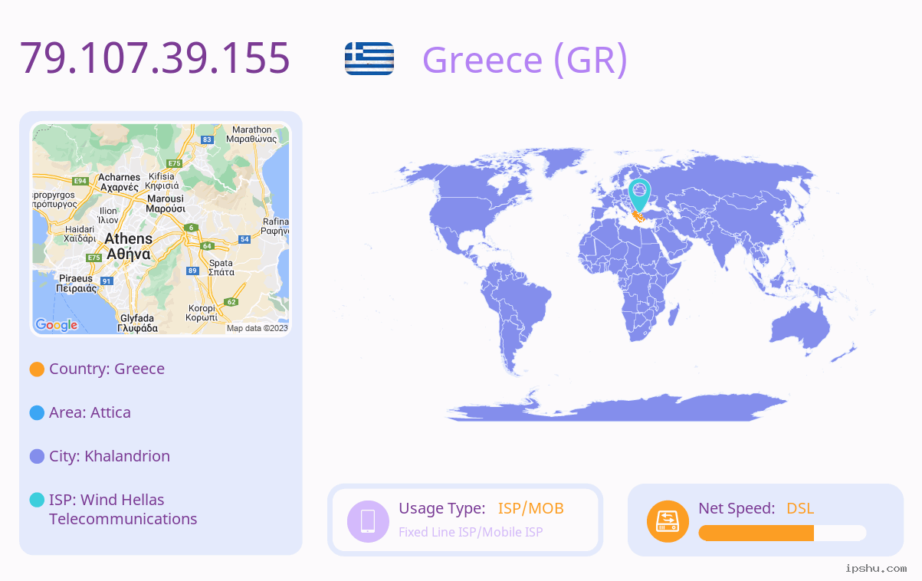Click the Greece flag icon
The height and width of the screenshot is (581, 922).
point(369,59)
